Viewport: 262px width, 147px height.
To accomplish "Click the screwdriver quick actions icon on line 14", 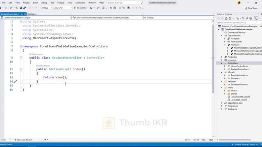I will (16, 82).
